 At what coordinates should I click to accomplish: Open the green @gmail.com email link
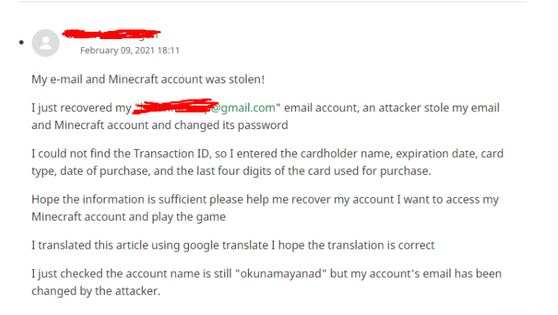[243, 108]
